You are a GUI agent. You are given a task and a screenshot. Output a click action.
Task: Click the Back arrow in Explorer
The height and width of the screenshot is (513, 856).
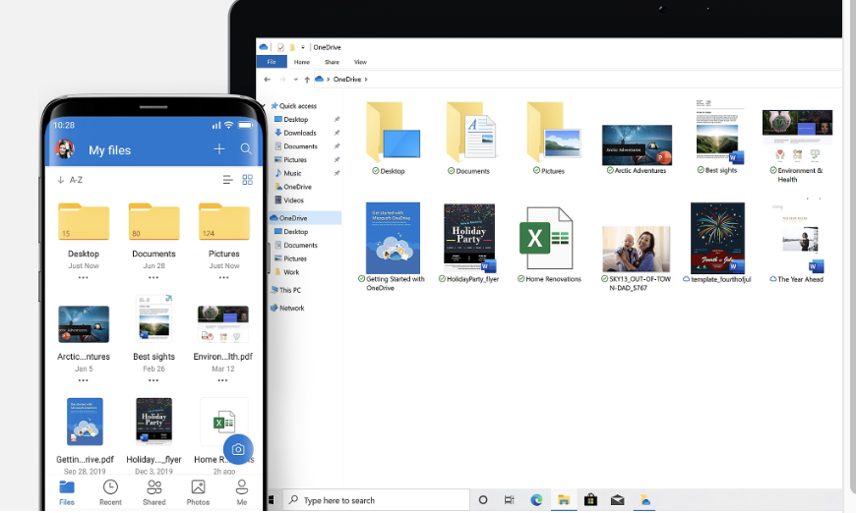tap(267, 80)
